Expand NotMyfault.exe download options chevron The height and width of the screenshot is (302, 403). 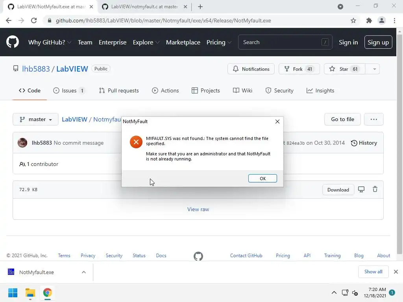84,272
